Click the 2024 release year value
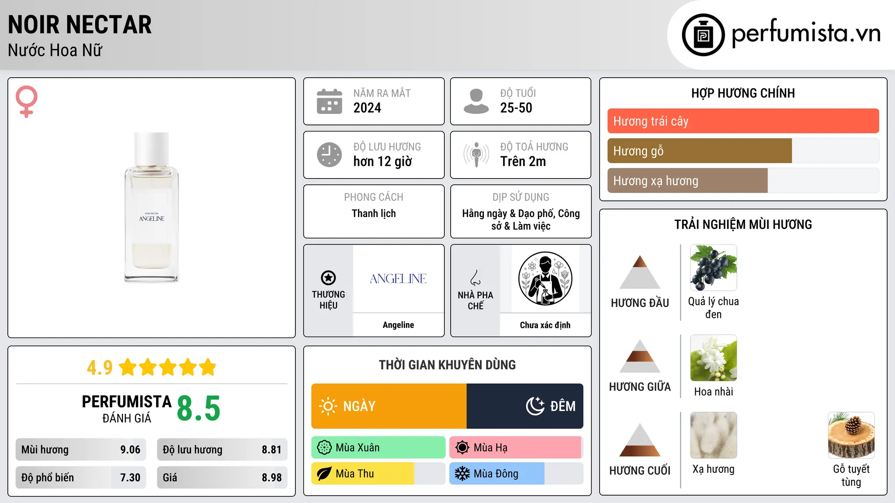The image size is (895, 503). click(x=367, y=108)
